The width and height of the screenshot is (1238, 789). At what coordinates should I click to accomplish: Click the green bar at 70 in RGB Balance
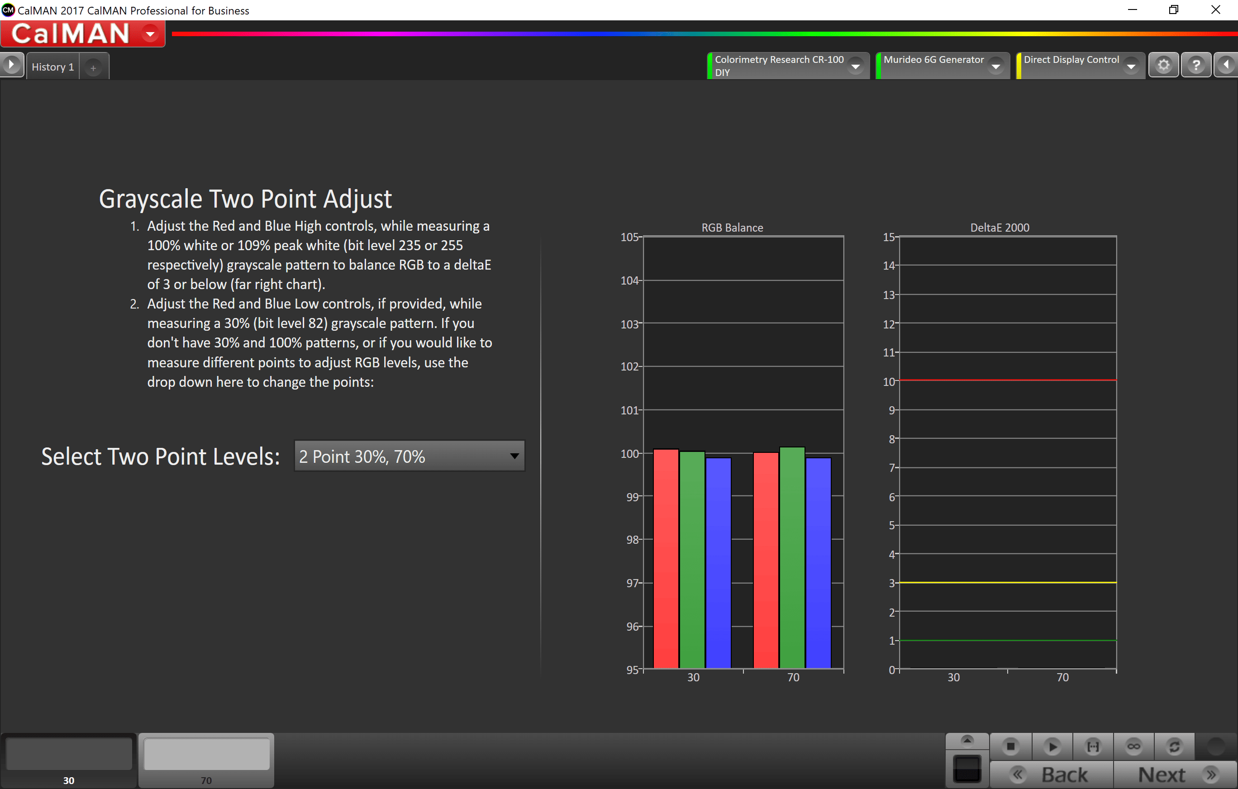792,558
